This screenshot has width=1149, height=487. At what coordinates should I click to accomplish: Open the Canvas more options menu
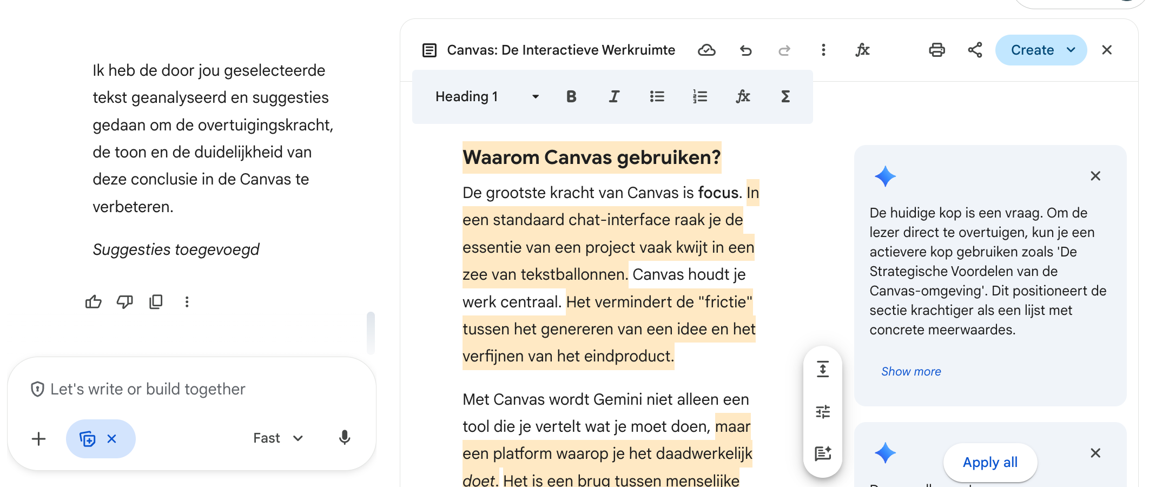[x=823, y=50]
